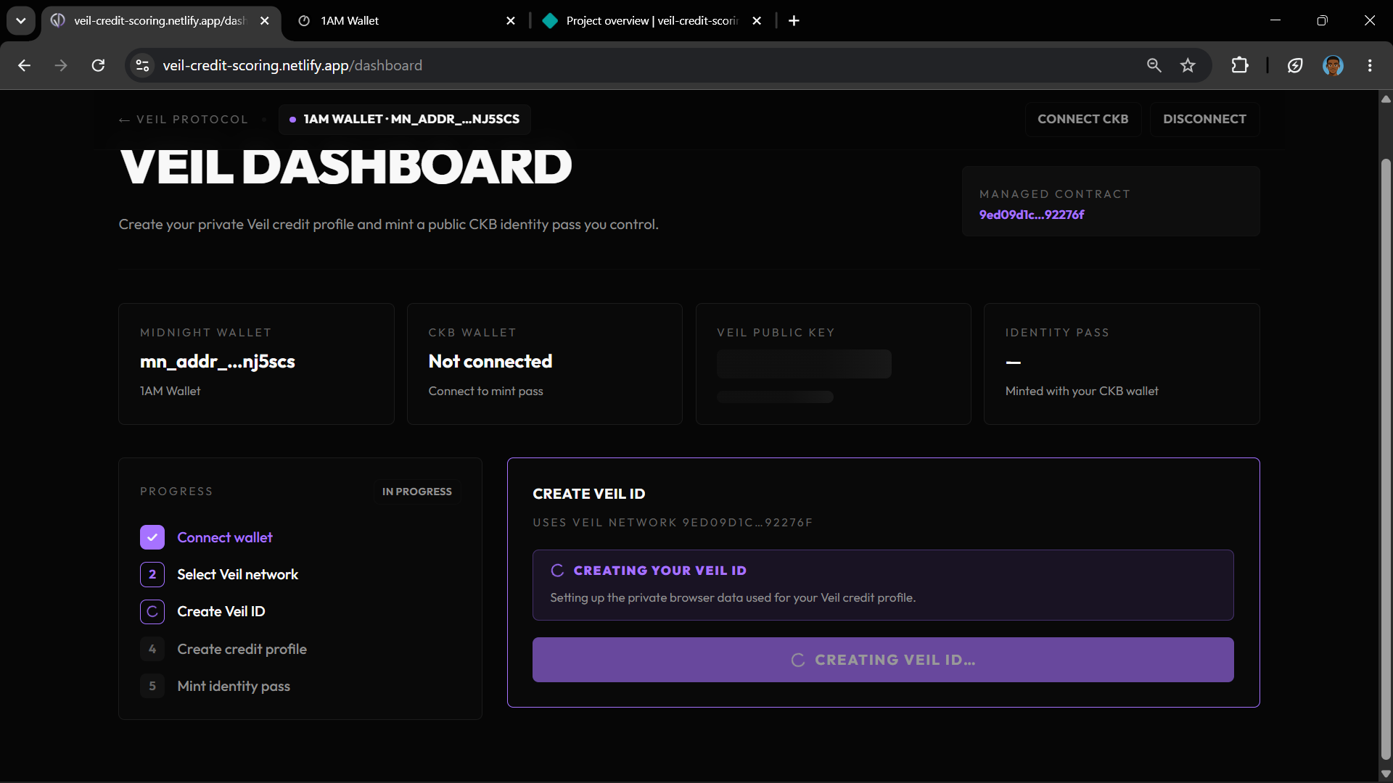Close the 1AM Wallet tab

click(511, 20)
